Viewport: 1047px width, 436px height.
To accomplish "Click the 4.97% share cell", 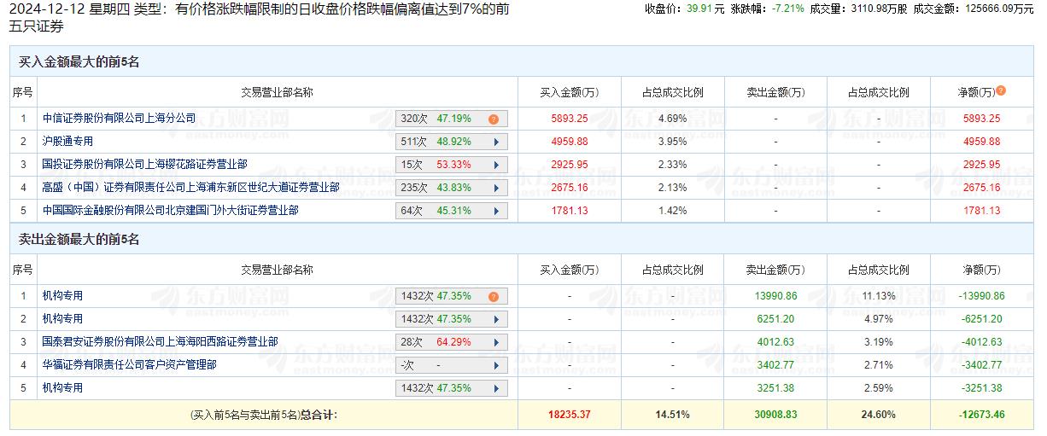I will (878, 319).
